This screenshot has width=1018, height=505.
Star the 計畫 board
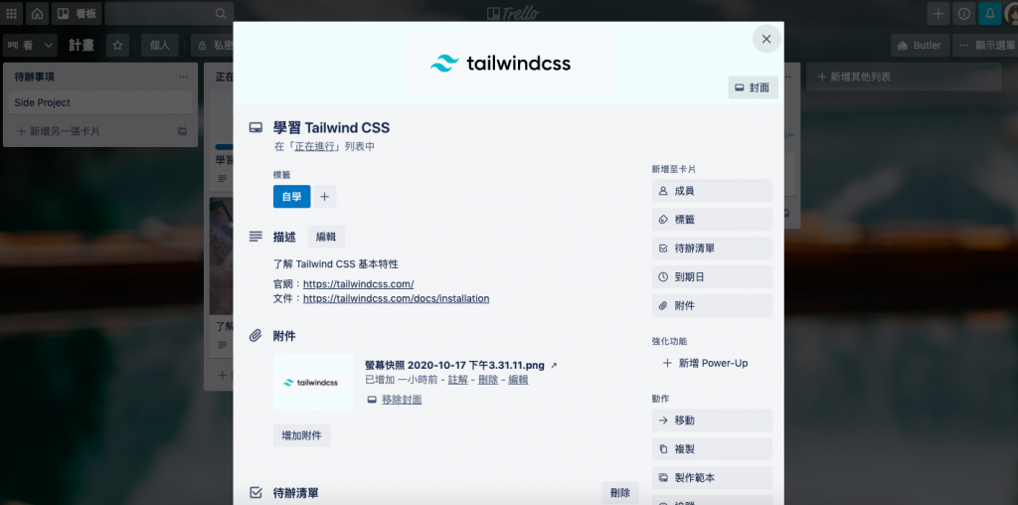click(117, 45)
